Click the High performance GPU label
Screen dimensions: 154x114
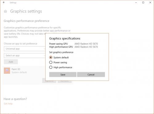61,47
